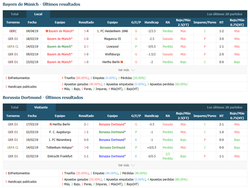Click the 5-4 result against Heidenheim
This screenshot has width=250, height=188.
coord(86,31)
